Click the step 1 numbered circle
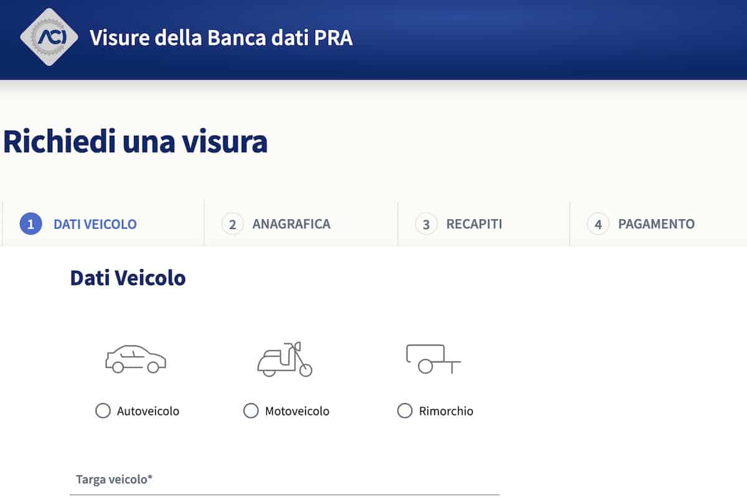The height and width of the screenshot is (498, 747). [29, 224]
